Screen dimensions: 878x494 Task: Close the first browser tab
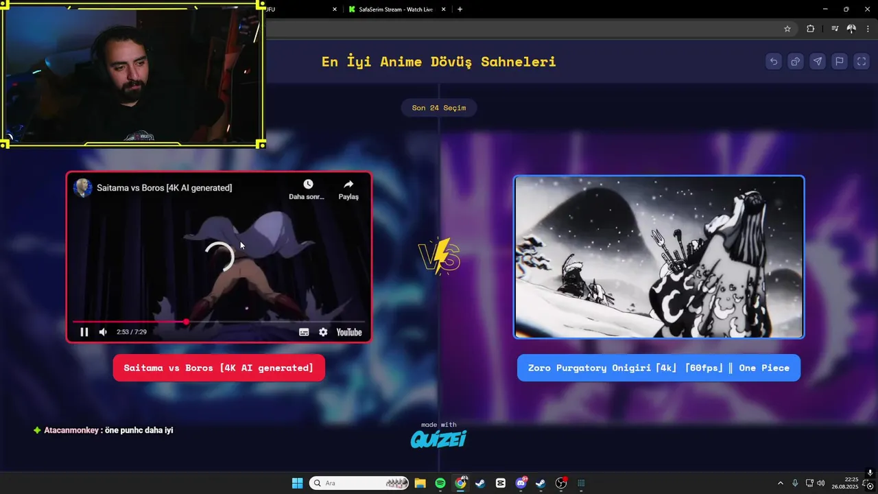(x=335, y=10)
